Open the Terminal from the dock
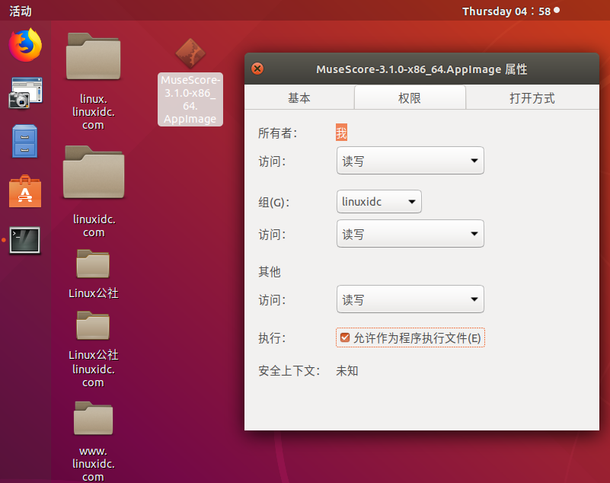 [x=25, y=240]
